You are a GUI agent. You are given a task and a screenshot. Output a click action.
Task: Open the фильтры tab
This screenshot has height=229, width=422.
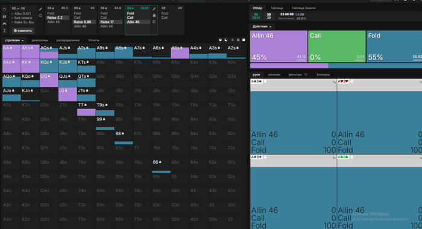pos(295,75)
